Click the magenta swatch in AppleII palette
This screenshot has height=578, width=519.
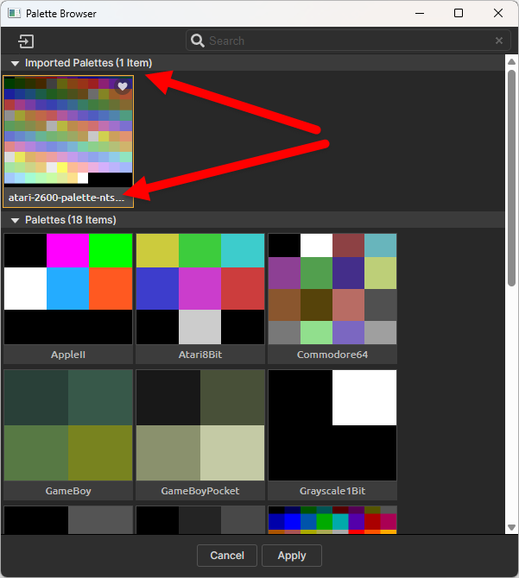tap(68, 250)
